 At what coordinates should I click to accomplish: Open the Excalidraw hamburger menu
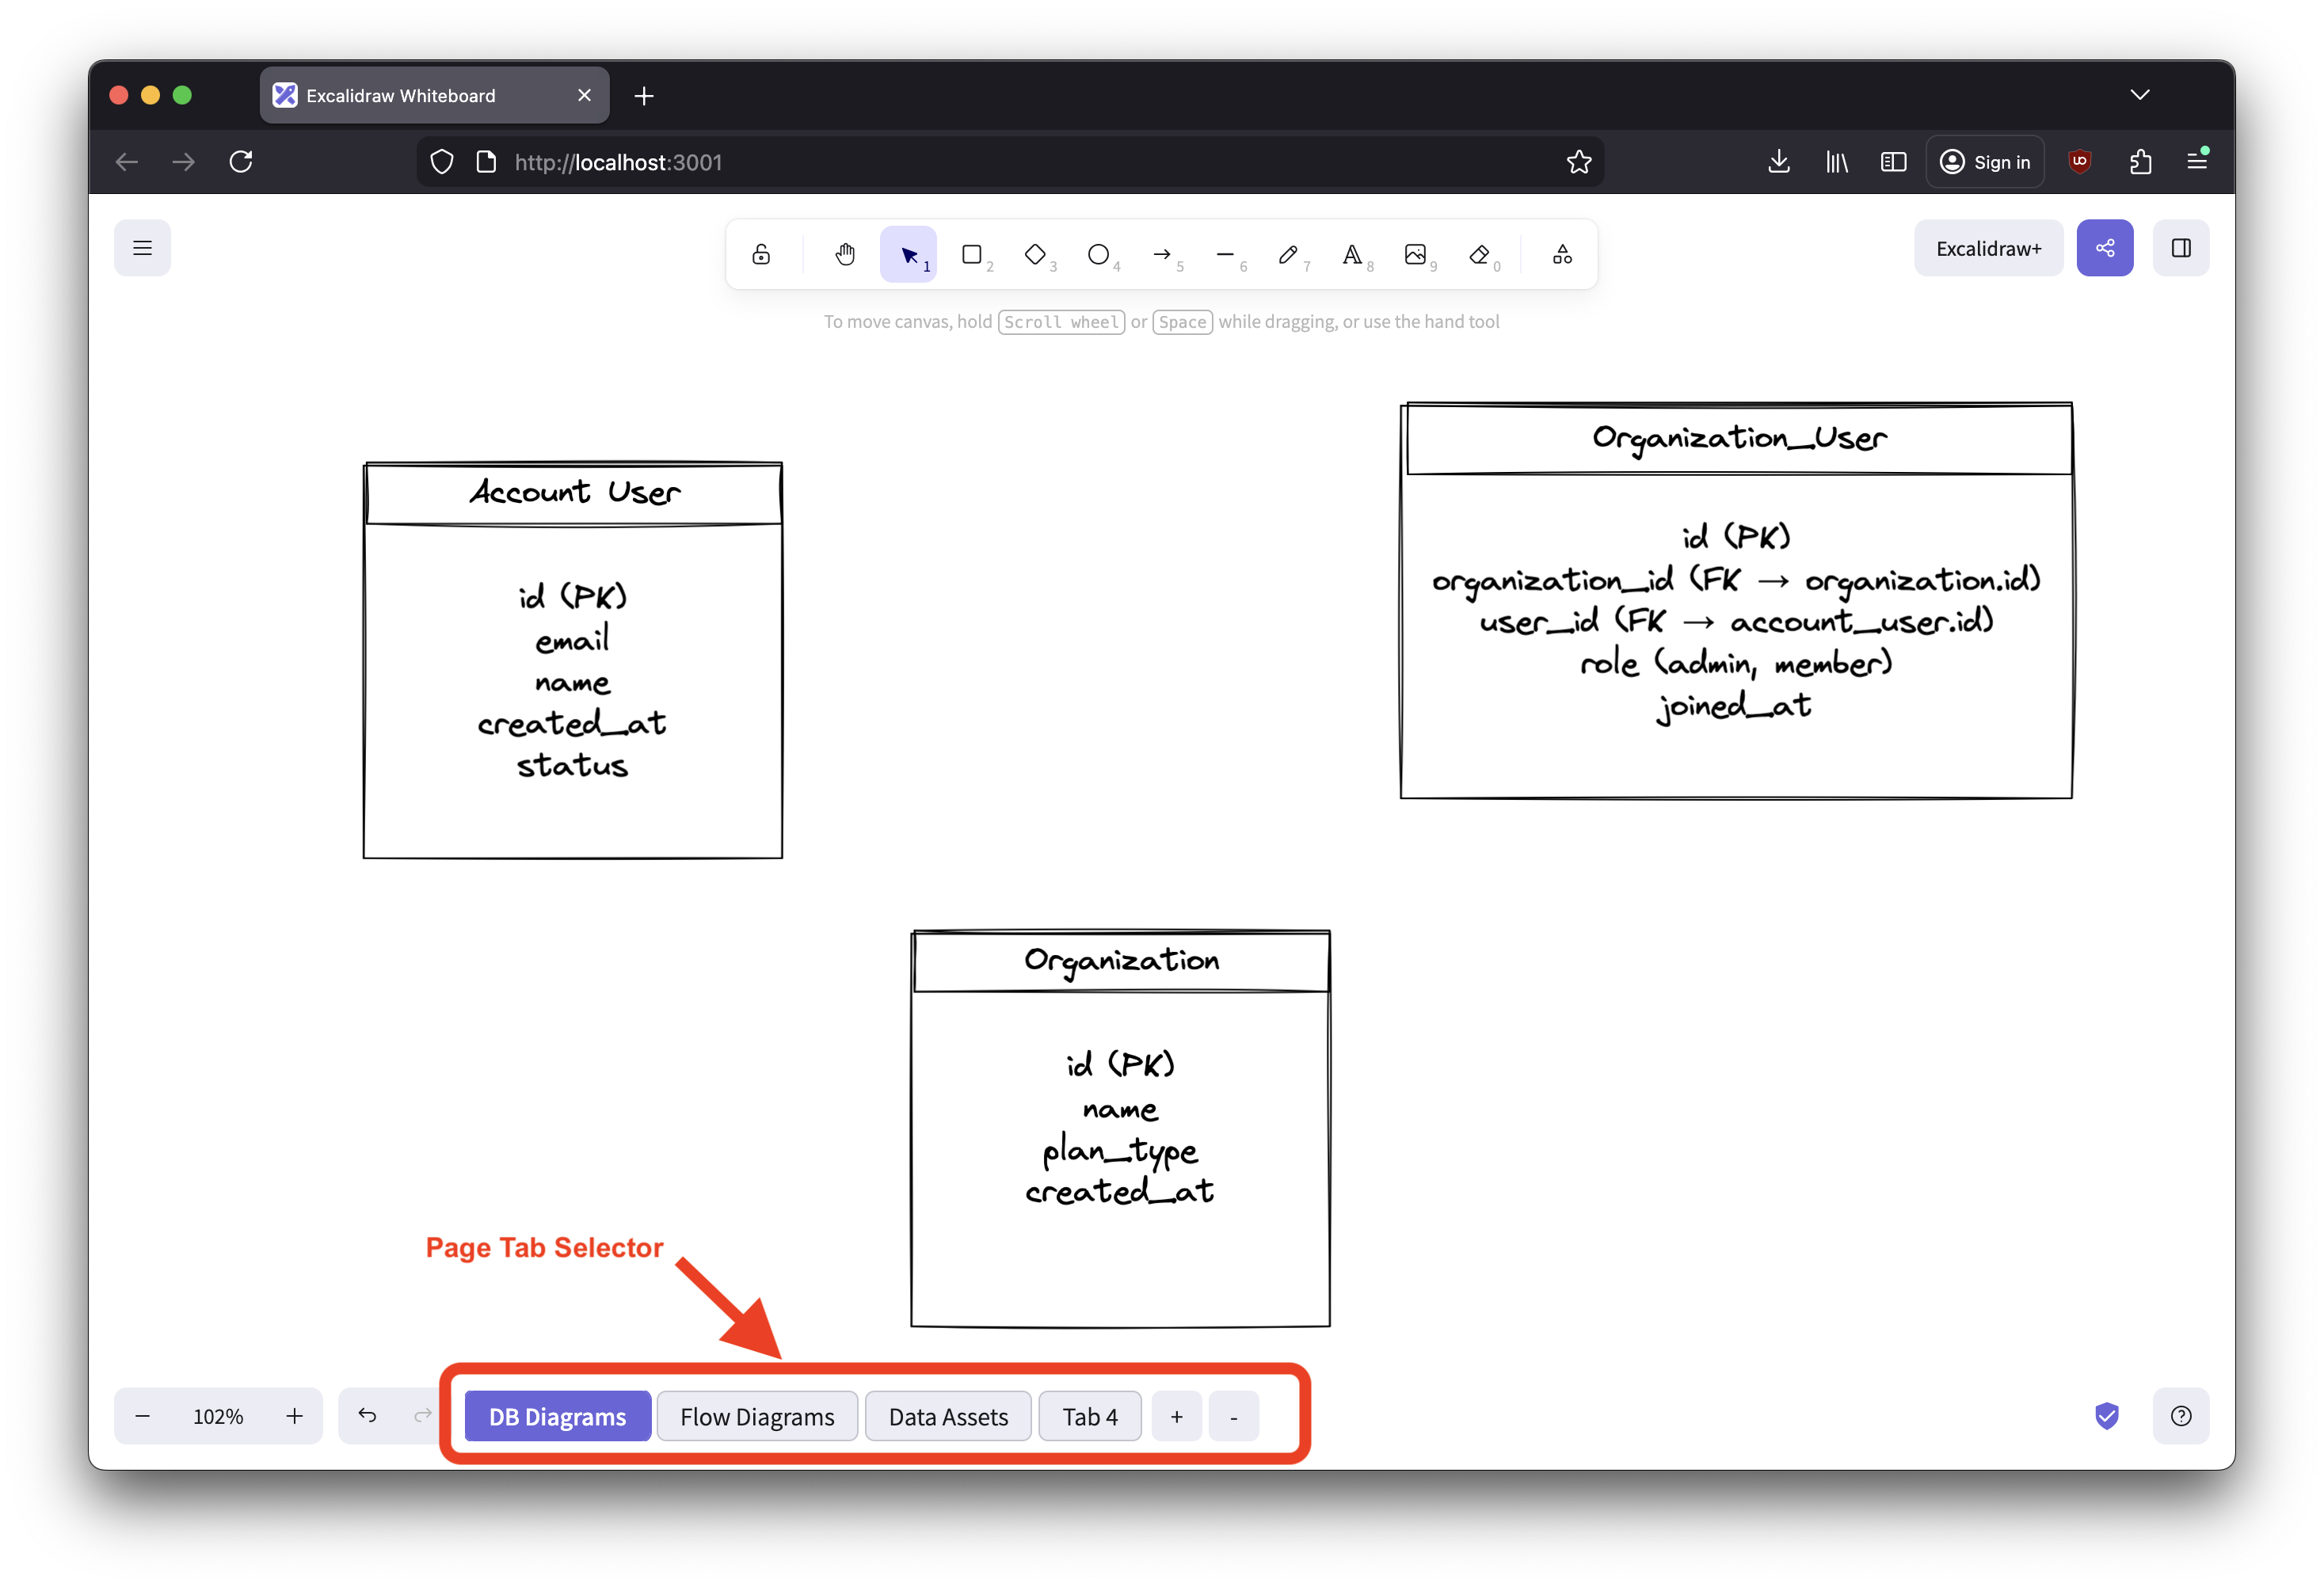pos(142,248)
